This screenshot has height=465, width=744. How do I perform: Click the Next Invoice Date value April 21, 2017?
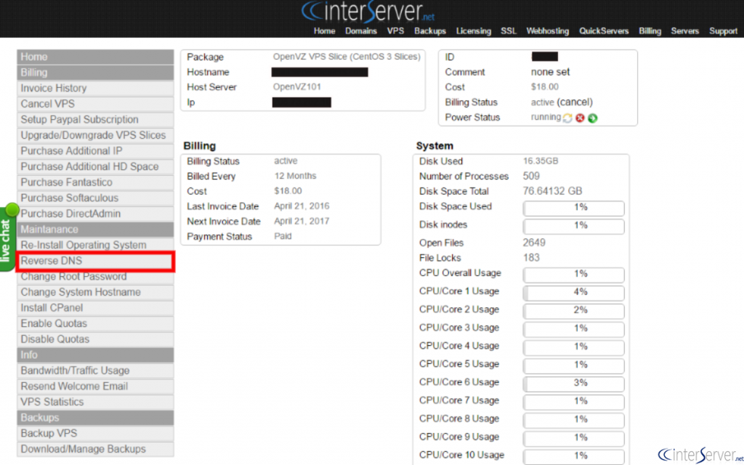[x=302, y=221]
